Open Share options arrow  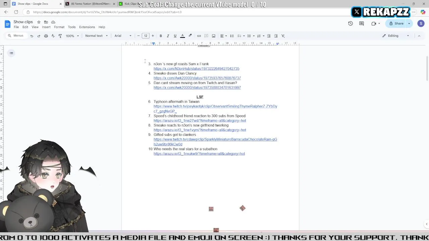[x=409, y=23]
